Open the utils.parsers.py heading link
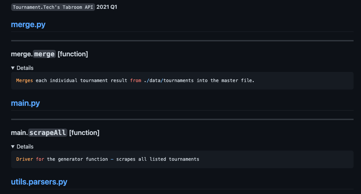 click(x=39, y=182)
